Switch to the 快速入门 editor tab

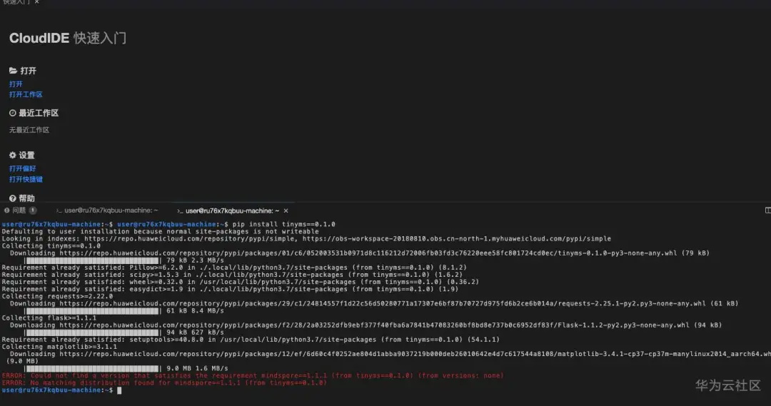(16, 3)
